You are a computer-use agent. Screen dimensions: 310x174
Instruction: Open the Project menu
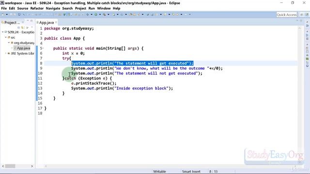point(81,8)
